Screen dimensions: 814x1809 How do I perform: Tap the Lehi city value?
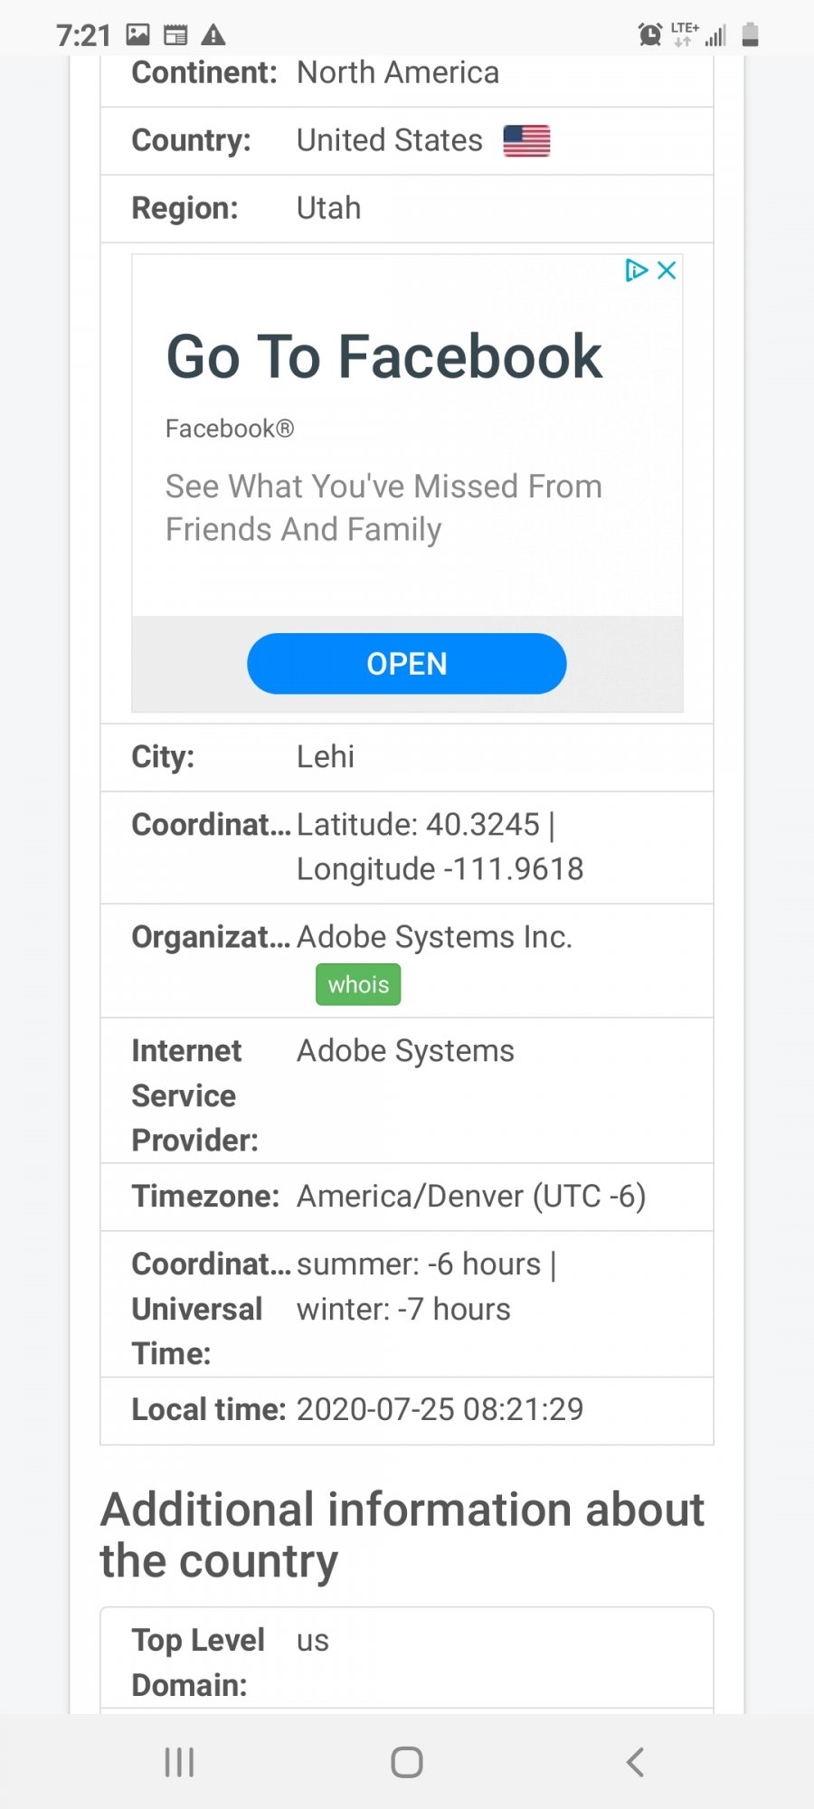pyautogui.click(x=326, y=757)
